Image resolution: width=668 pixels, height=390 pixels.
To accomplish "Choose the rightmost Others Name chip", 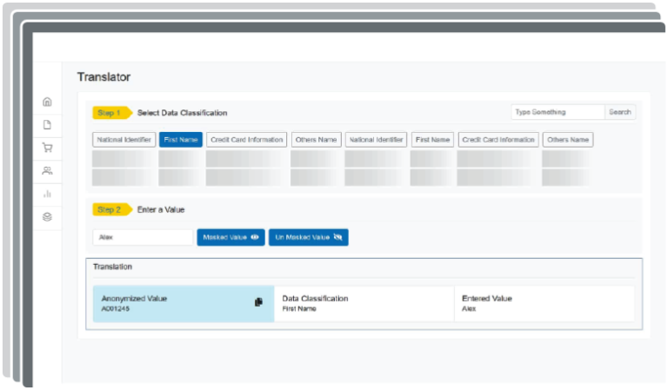I will pyautogui.click(x=567, y=139).
